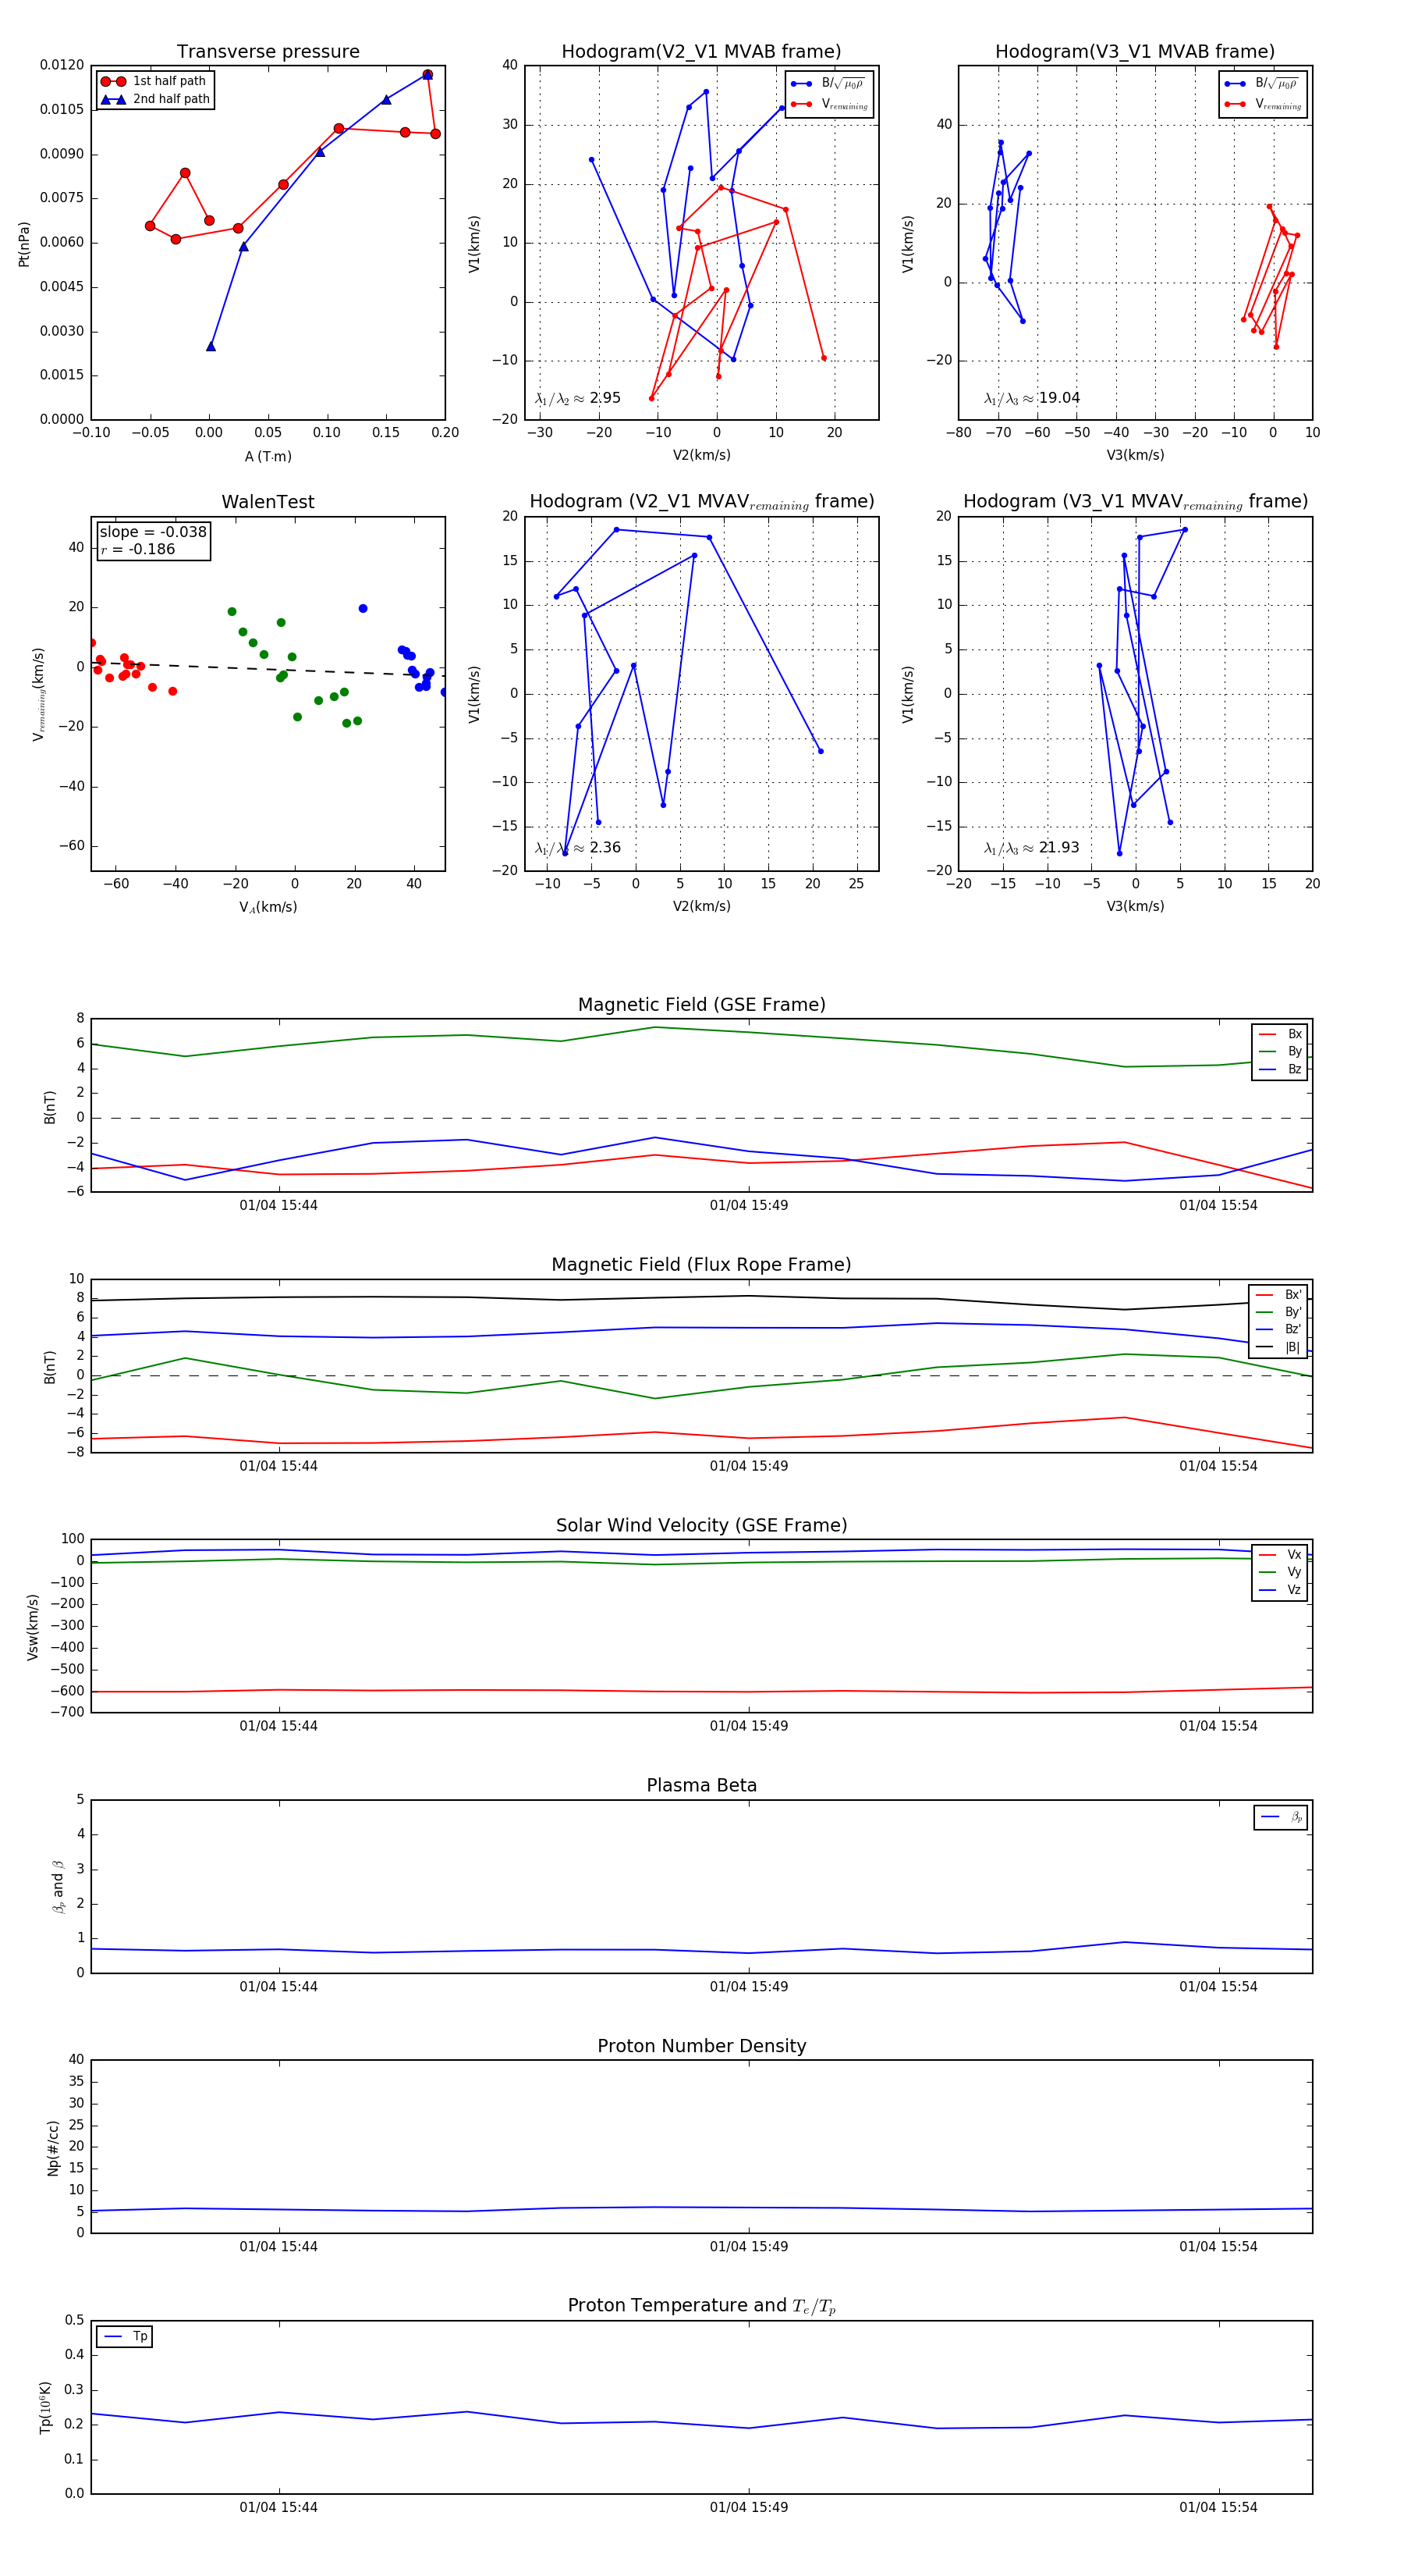The width and height of the screenshot is (1404, 2576).
Task: Click 'Bz' in GSE magnetic field legend
Action: (1281, 1069)
